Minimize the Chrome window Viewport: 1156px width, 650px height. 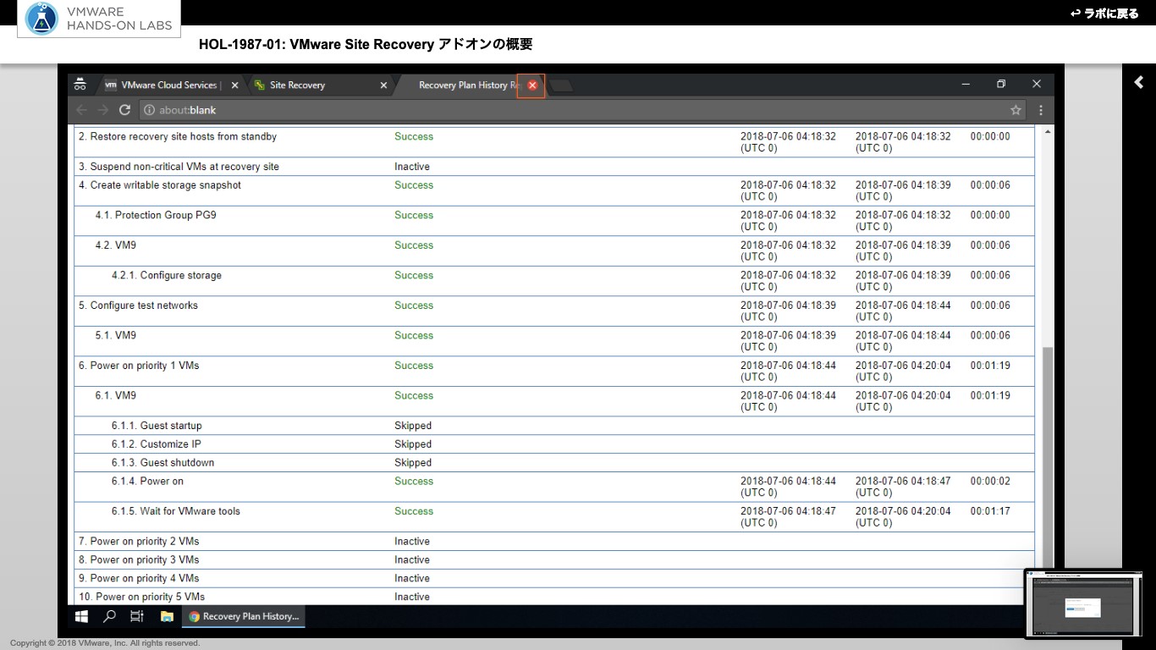966,85
